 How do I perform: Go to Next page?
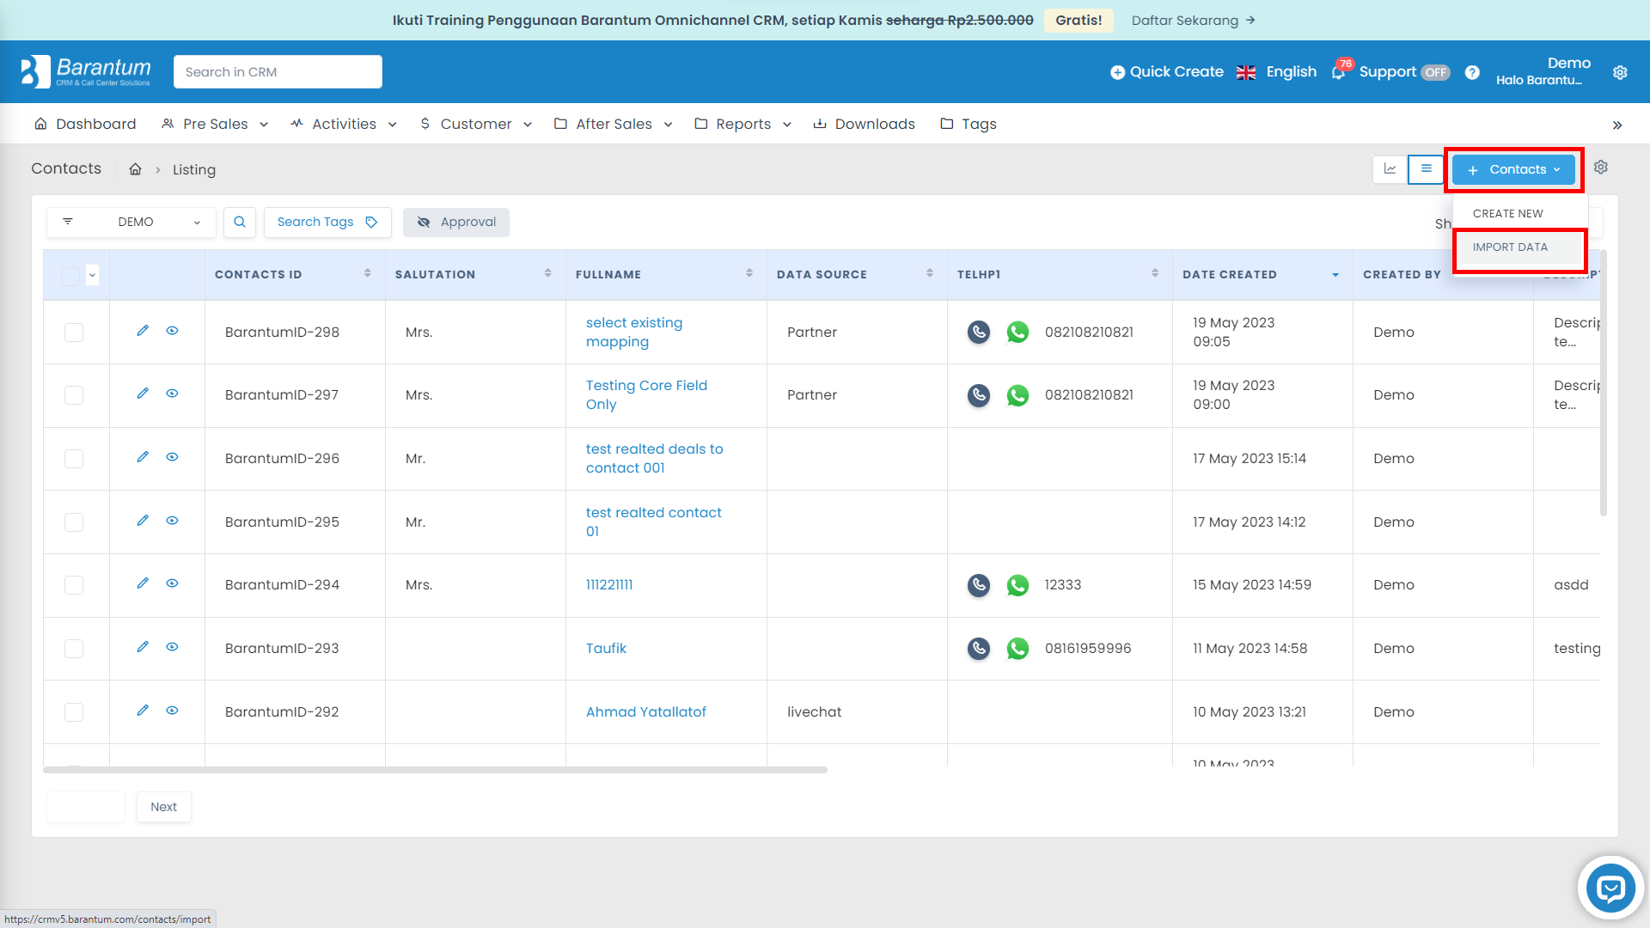click(163, 807)
